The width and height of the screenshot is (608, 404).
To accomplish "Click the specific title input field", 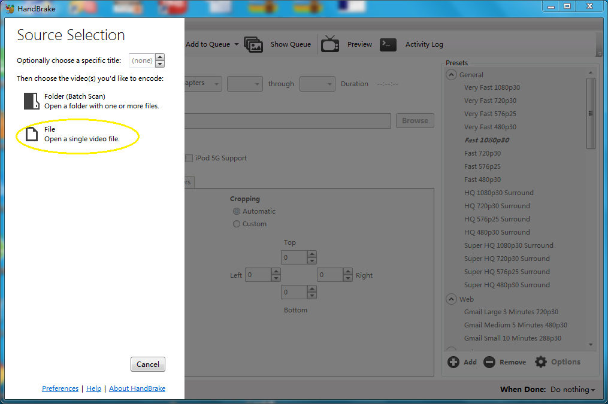I will (x=142, y=60).
